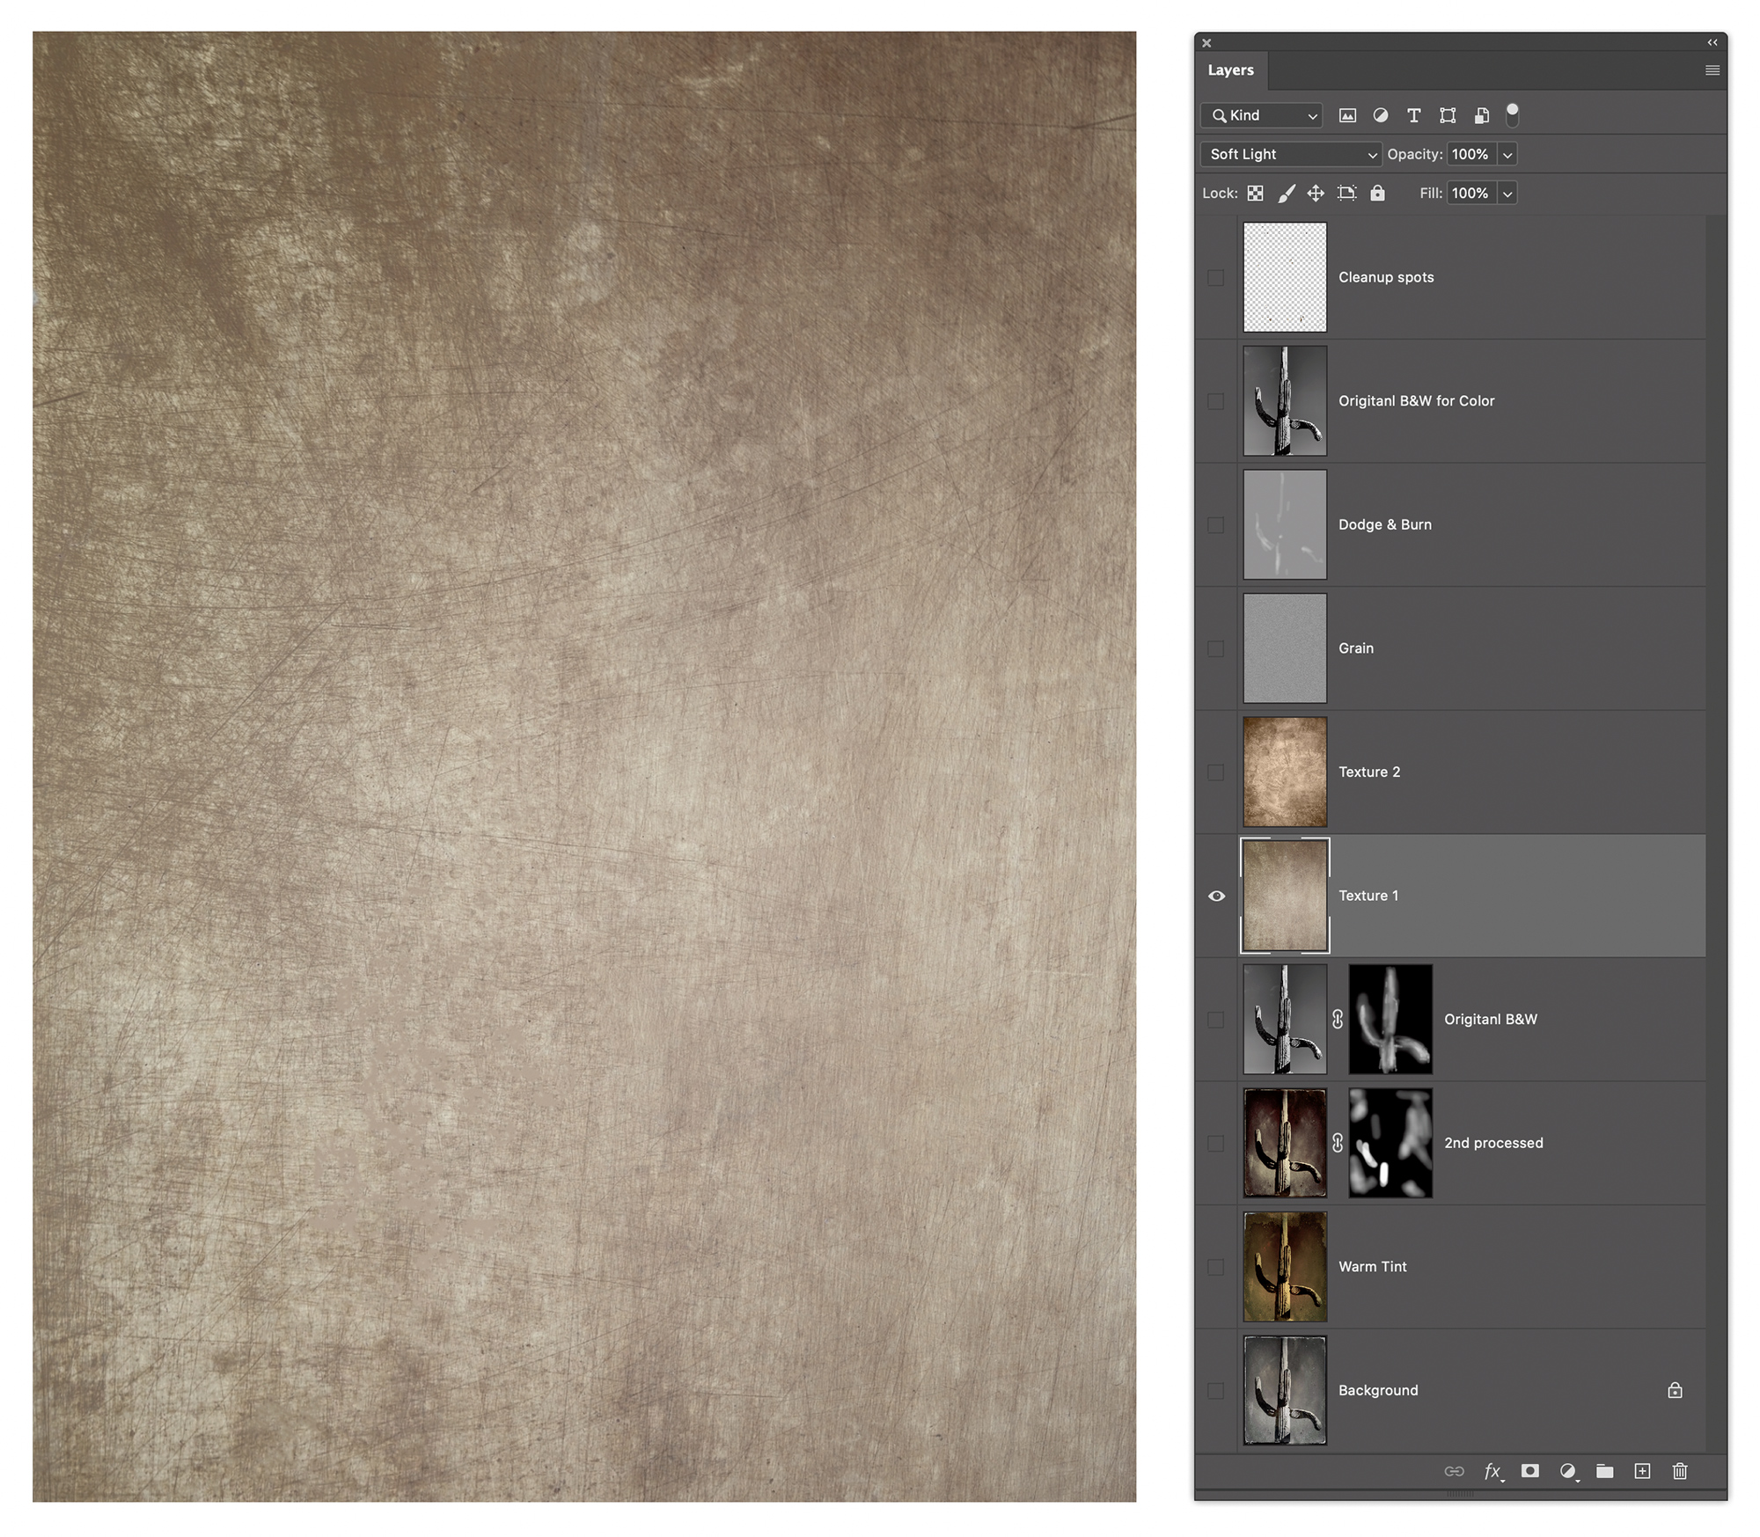Select the Layers panel tab
Viewport: 1760px width, 1537px height.
(x=1230, y=70)
